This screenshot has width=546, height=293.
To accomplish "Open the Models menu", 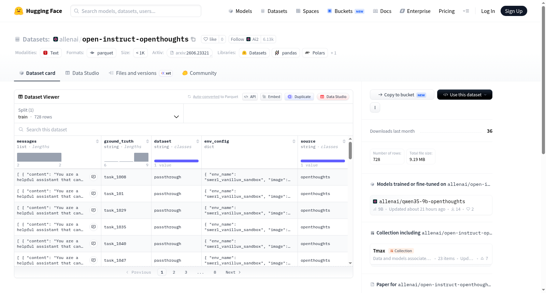I will [x=240, y=11].
